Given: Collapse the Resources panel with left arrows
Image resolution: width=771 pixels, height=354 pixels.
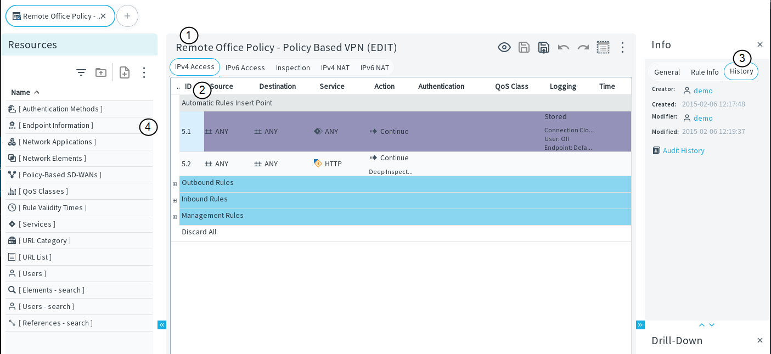Looking at the screenshot, I should click(162, 325).
